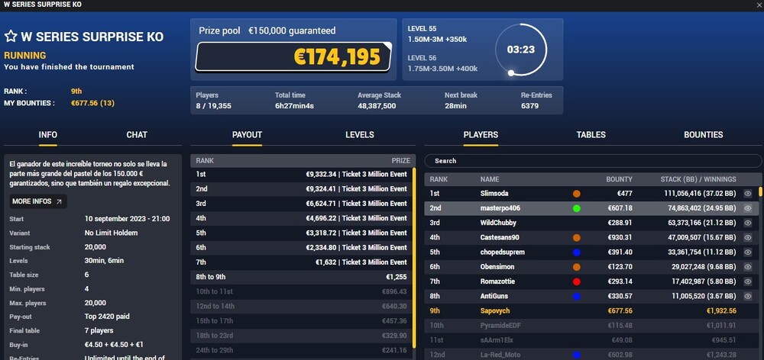Image resolution: width=764 pixels, height=360 pixels.
Task: Click the external link arrow in MORE INFOS
Action: click(x=59, y=201)
